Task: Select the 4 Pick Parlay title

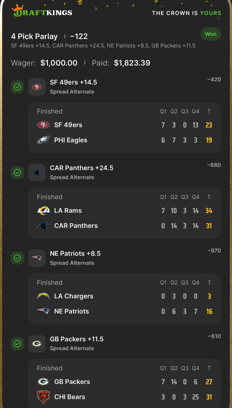Action: pos(34,36)
